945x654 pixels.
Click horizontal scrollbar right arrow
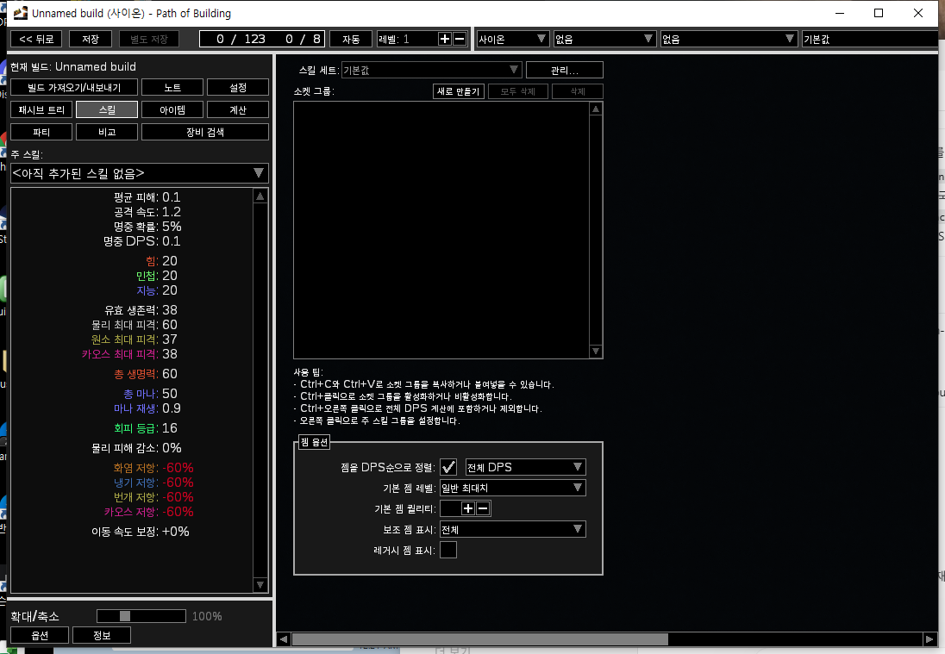coord(929,639)
